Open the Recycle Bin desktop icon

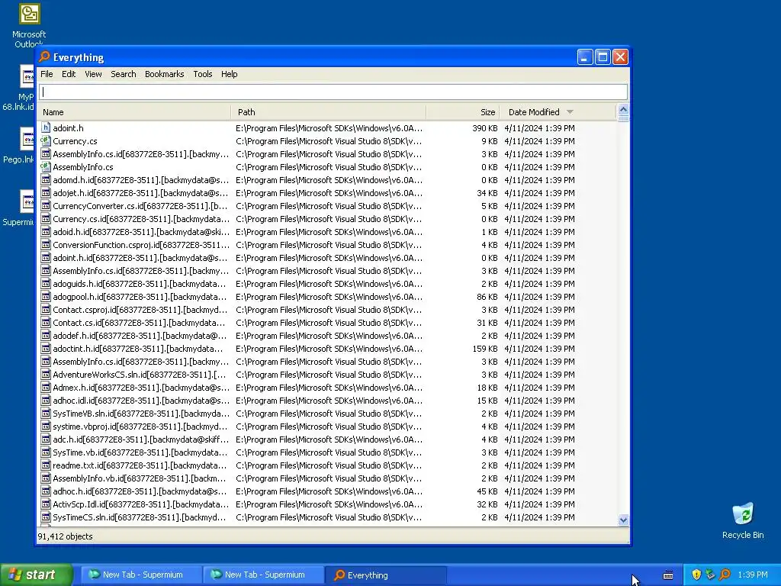(x=743, y=520)
